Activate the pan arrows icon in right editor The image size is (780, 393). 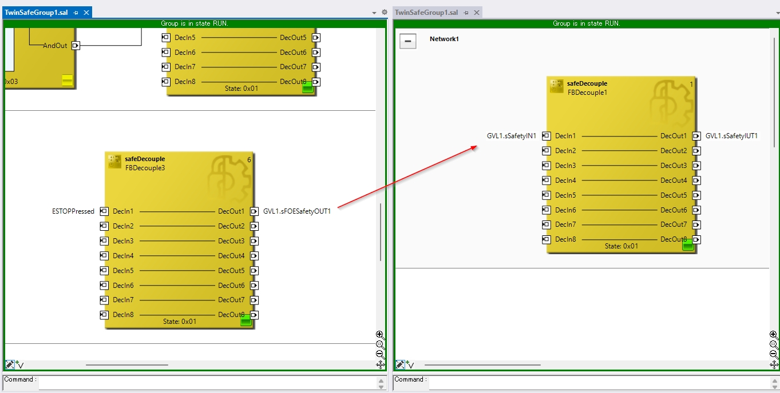774,364
